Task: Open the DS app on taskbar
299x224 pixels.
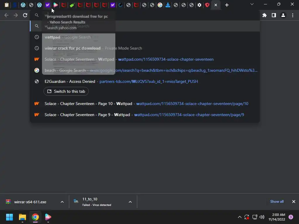Action: click(48, 217)
